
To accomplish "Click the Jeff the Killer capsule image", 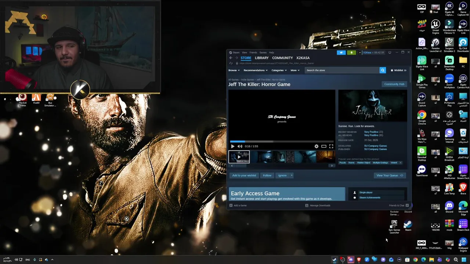I will (372, 106).
